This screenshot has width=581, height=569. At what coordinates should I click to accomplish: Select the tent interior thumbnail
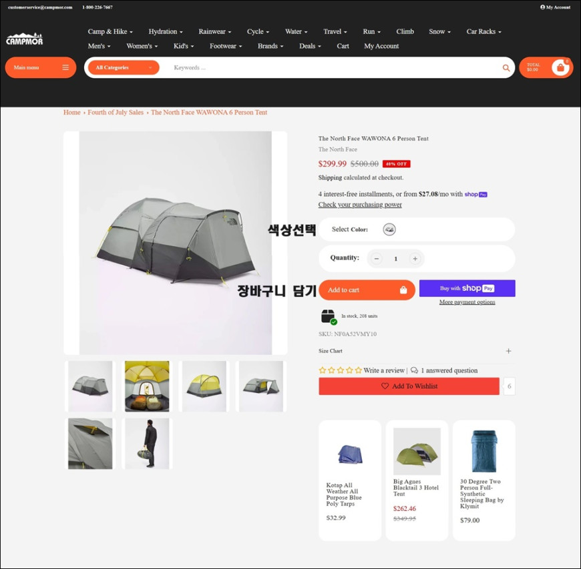(147, 386)
